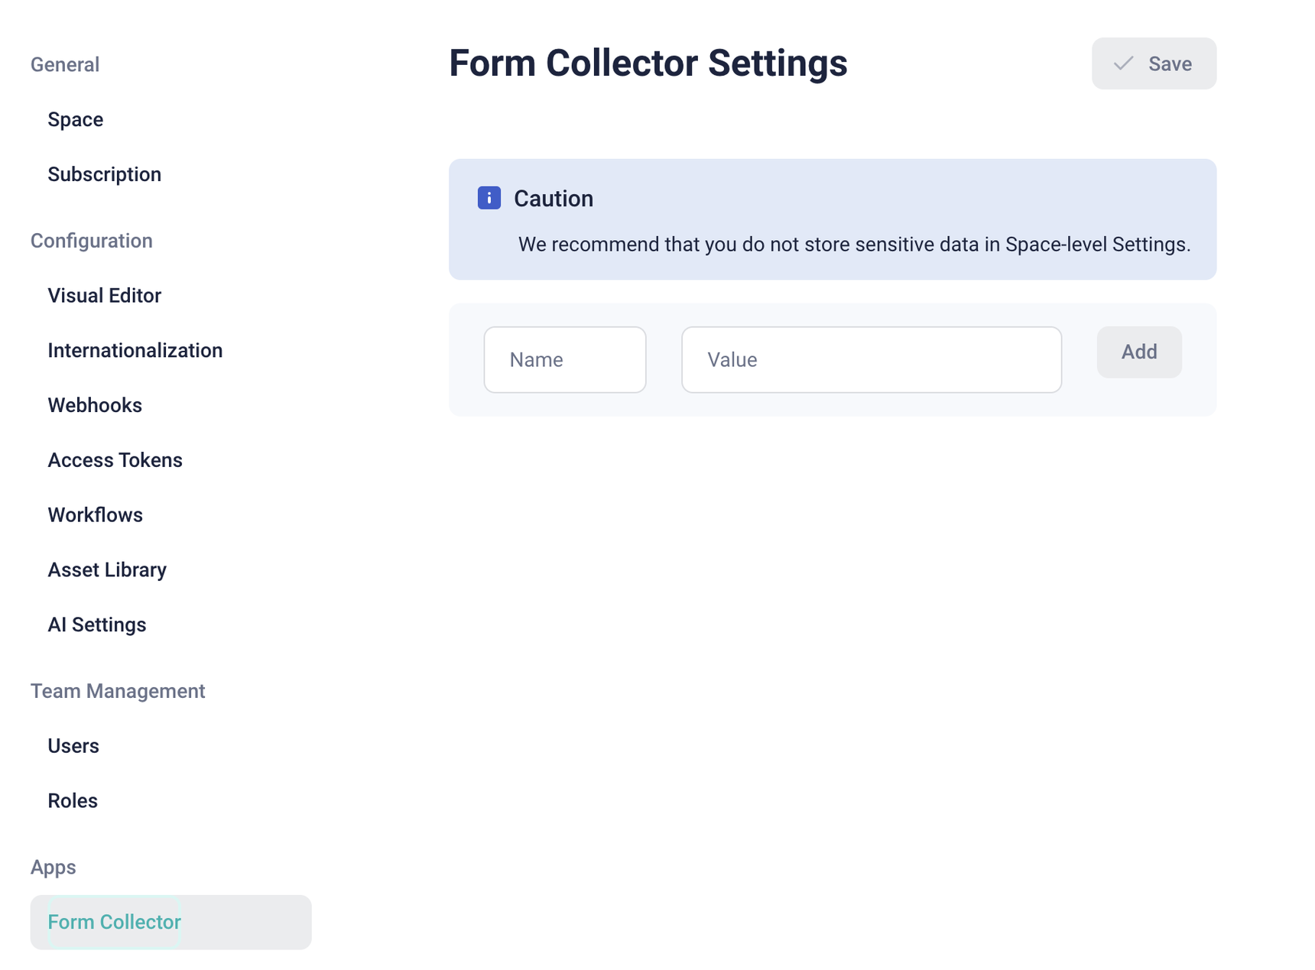Click the Caution banner text
Image resolution: width=1315 pixels, height=970 pixels.
tap(854, 245)
